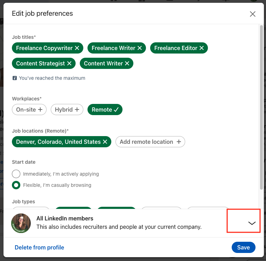
Task: Select Flexible, I'm casually browsing
Action: [x=16, y=185]
